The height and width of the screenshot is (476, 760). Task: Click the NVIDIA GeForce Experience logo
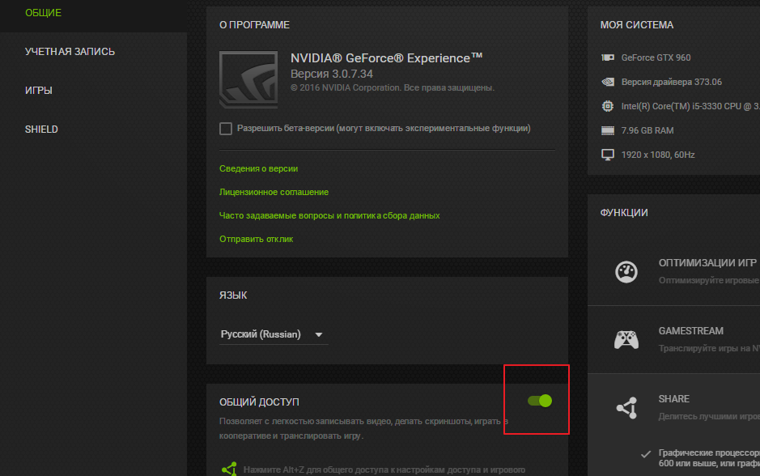(248, 79)
